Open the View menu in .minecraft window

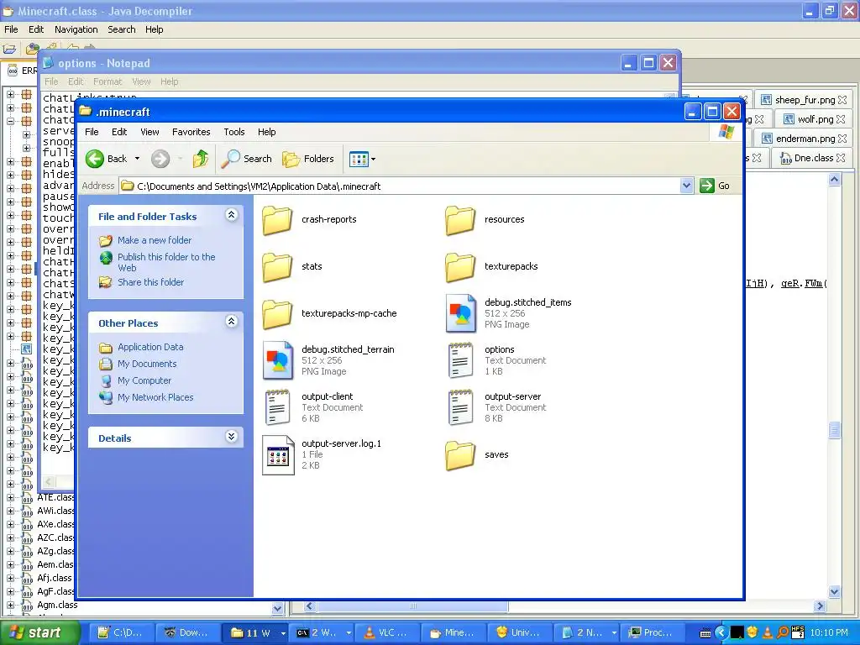tap(149, 132)
